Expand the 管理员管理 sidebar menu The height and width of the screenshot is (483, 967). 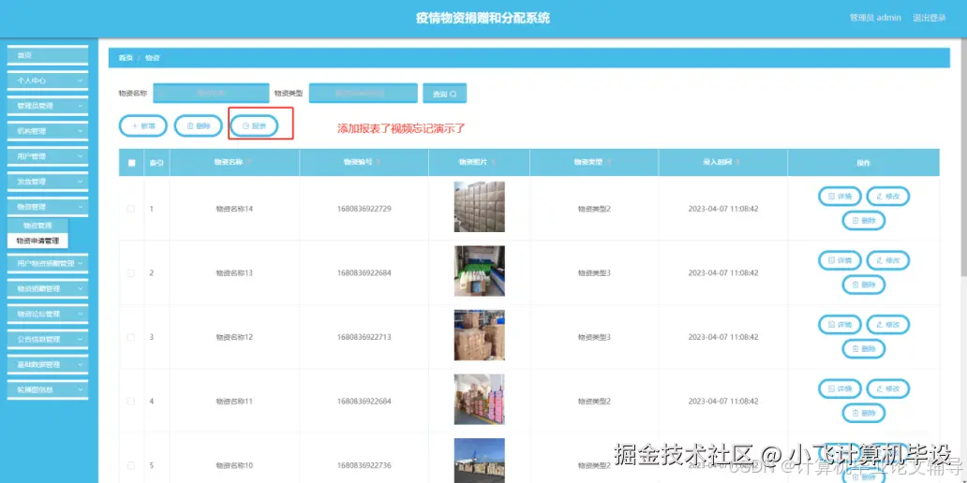point(48,106)
